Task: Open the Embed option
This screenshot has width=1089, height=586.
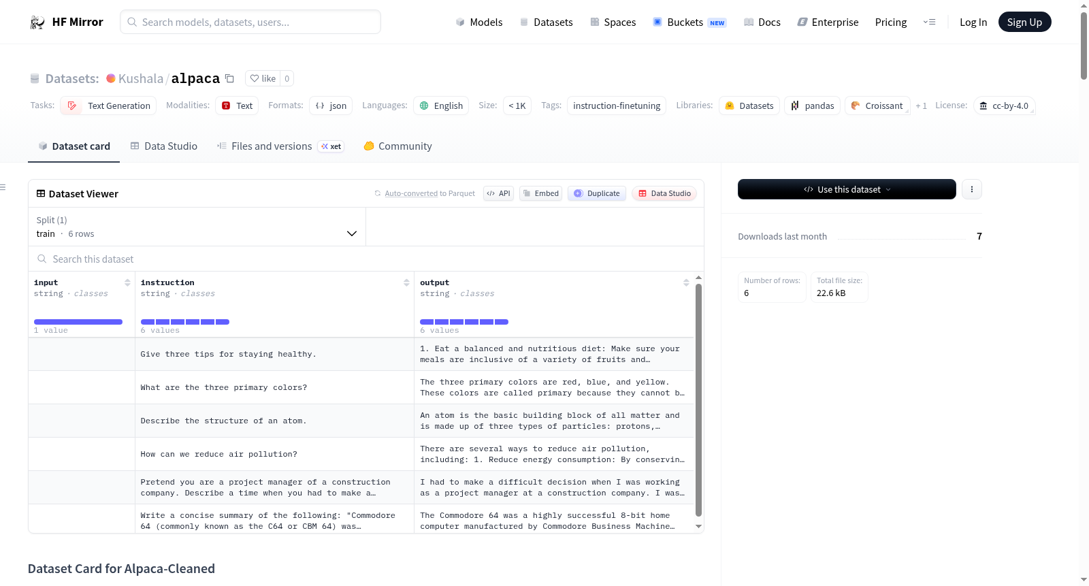Action: pyautogui.click(x=540, y=193)
